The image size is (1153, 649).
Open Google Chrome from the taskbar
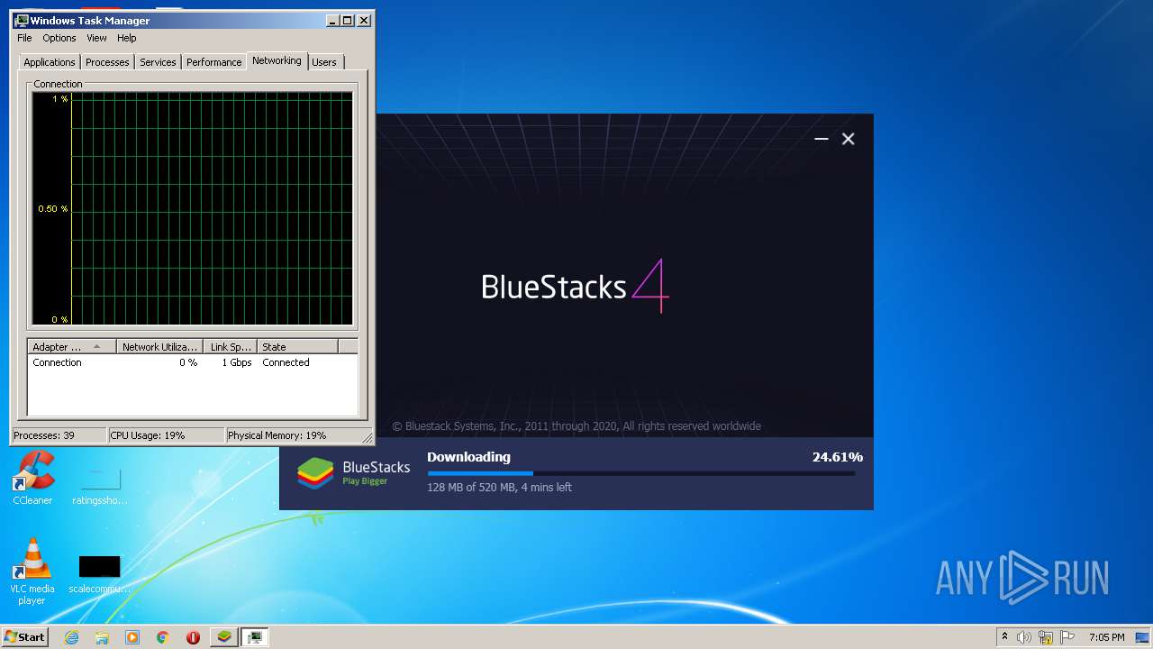pyautogui.click(x=163, y=637)
